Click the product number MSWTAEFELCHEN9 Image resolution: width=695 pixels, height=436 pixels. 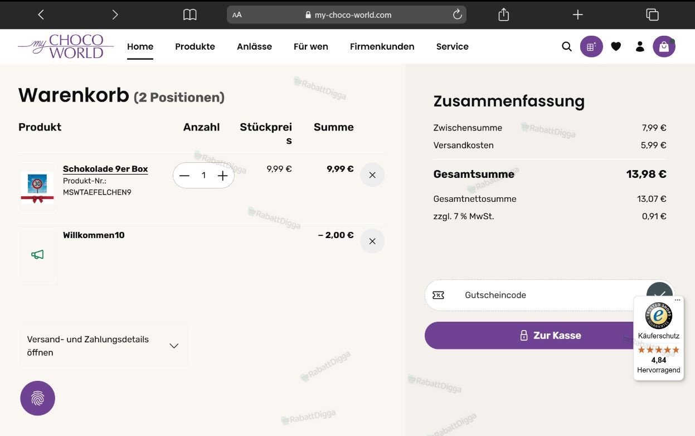97,192
